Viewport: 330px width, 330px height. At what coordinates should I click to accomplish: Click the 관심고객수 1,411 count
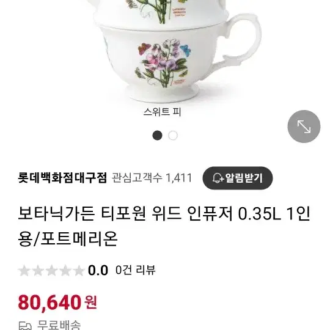pyautogui.click(x=152, y=178)
